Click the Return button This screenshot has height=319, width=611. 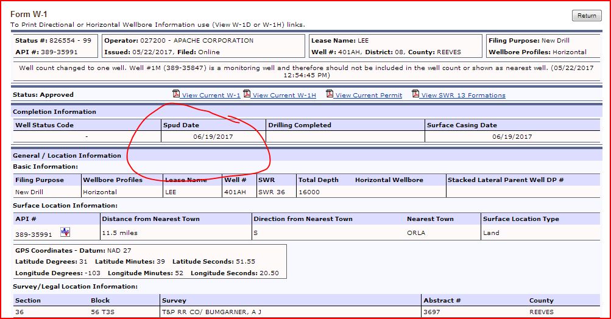(x=587, y=16)
